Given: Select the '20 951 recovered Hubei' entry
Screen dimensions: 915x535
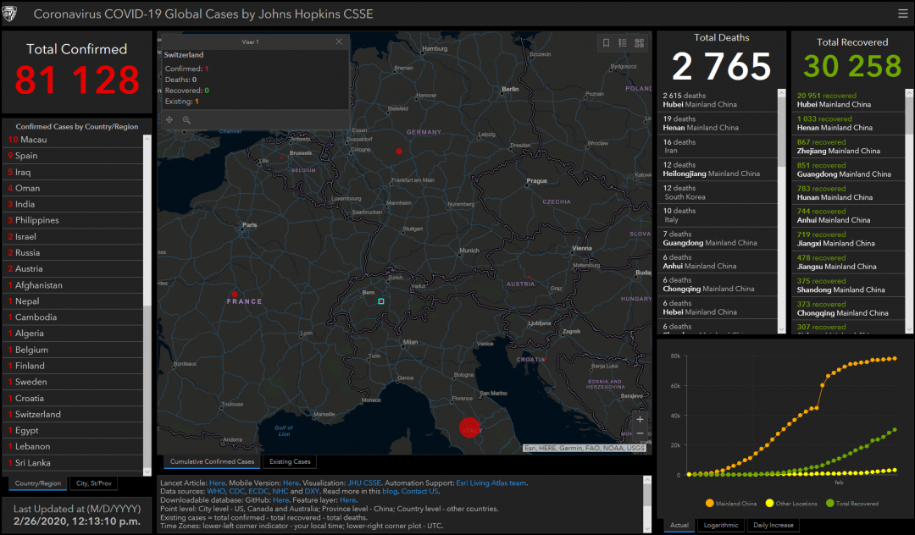Looking at the screenshot, I should point(848,100).
